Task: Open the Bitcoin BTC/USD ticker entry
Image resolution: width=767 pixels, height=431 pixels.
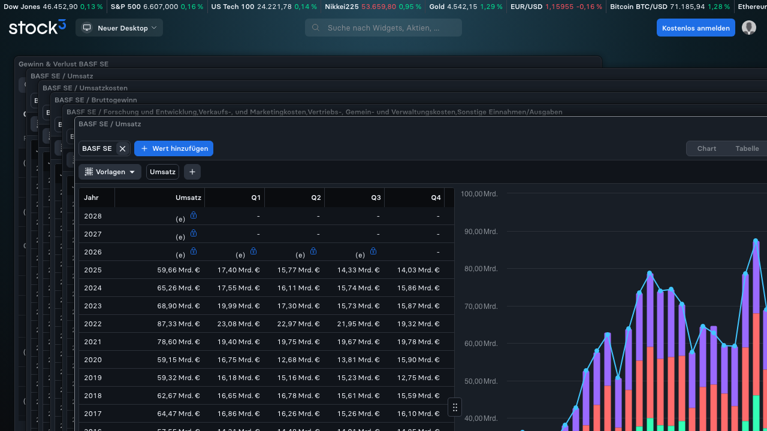Action: pyautogui.click(x=670, y=7)
